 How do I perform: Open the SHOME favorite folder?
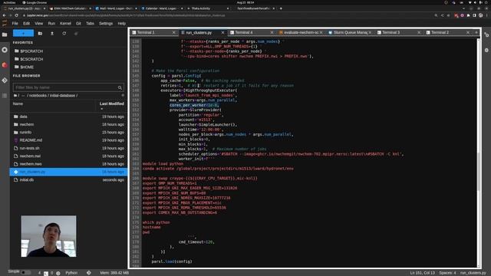24,67
